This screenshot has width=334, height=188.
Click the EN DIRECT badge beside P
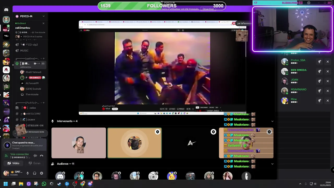point(35,78)
